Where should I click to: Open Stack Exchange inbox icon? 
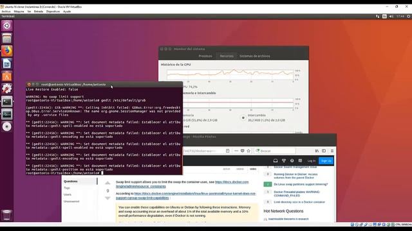[276, 160]
